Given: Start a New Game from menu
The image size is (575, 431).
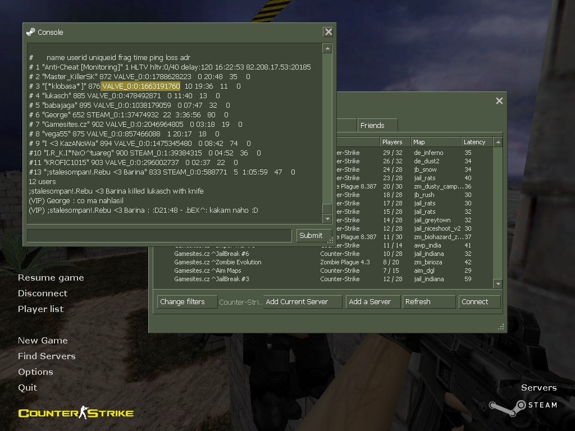Looking at the screenshot, I should pos(43,341).
